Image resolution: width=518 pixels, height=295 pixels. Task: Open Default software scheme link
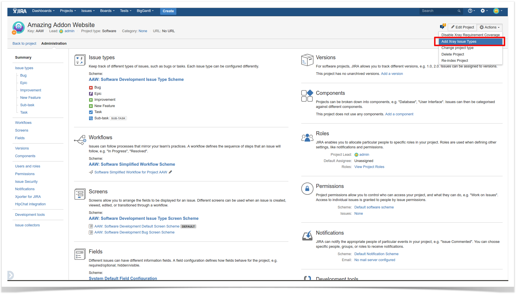374,207
